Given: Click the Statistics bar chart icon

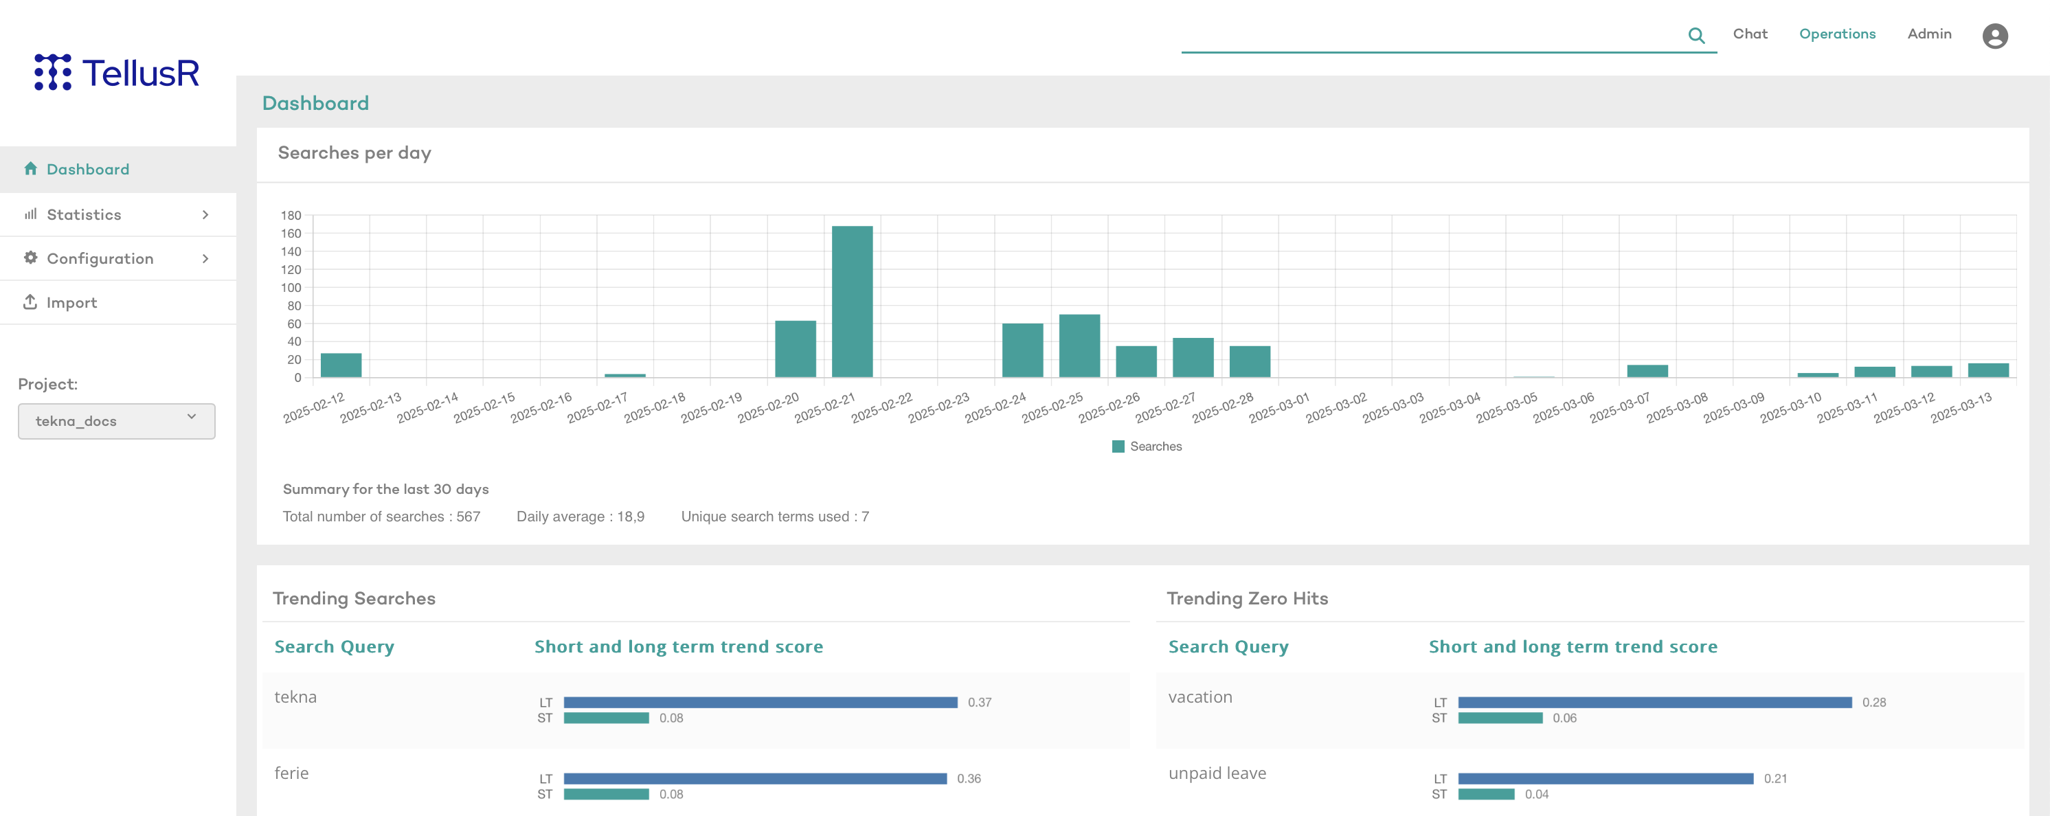Looking at the screenshot, I should (30, 214).
